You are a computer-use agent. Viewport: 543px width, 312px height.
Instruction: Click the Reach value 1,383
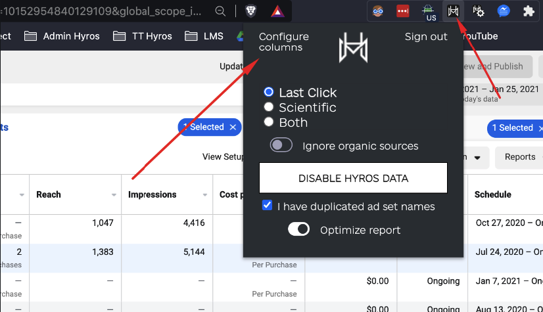(103, 252)
